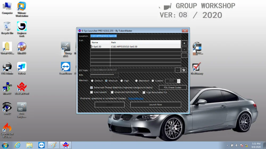Select ifhsrv32 desktop icon
Viewport: 266px width, 149px height.
7,89
